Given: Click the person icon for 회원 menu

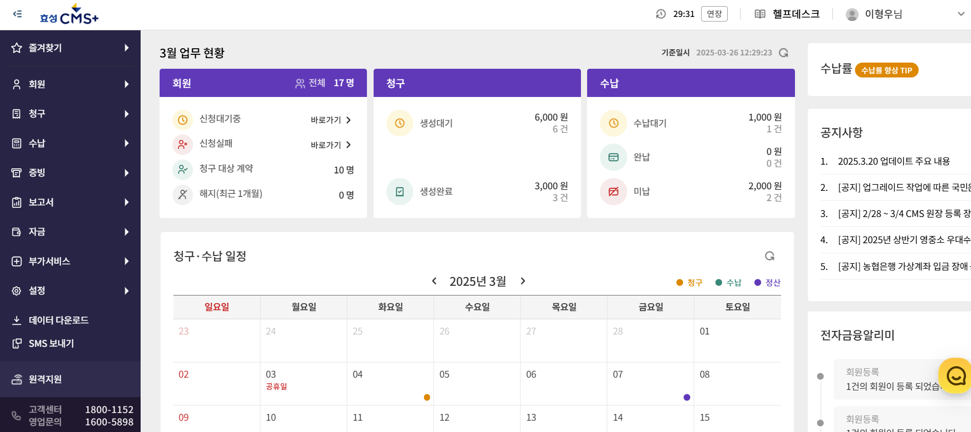Looking at the screenshot, I should tap(17, 84).
